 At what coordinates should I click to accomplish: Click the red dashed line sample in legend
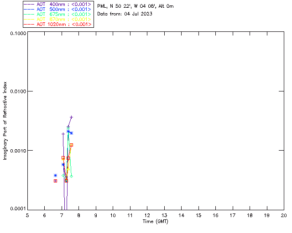(29, 24)
